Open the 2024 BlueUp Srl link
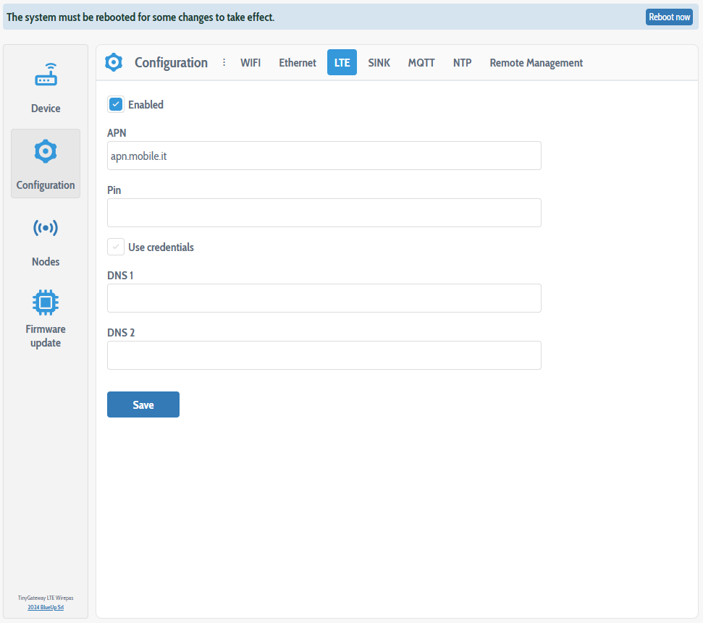Image resolution: width=703 pixels, height=623 pixels. point(46,607)
